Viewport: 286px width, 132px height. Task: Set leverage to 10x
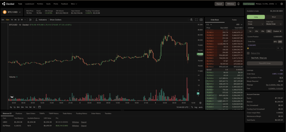point(256,31)
